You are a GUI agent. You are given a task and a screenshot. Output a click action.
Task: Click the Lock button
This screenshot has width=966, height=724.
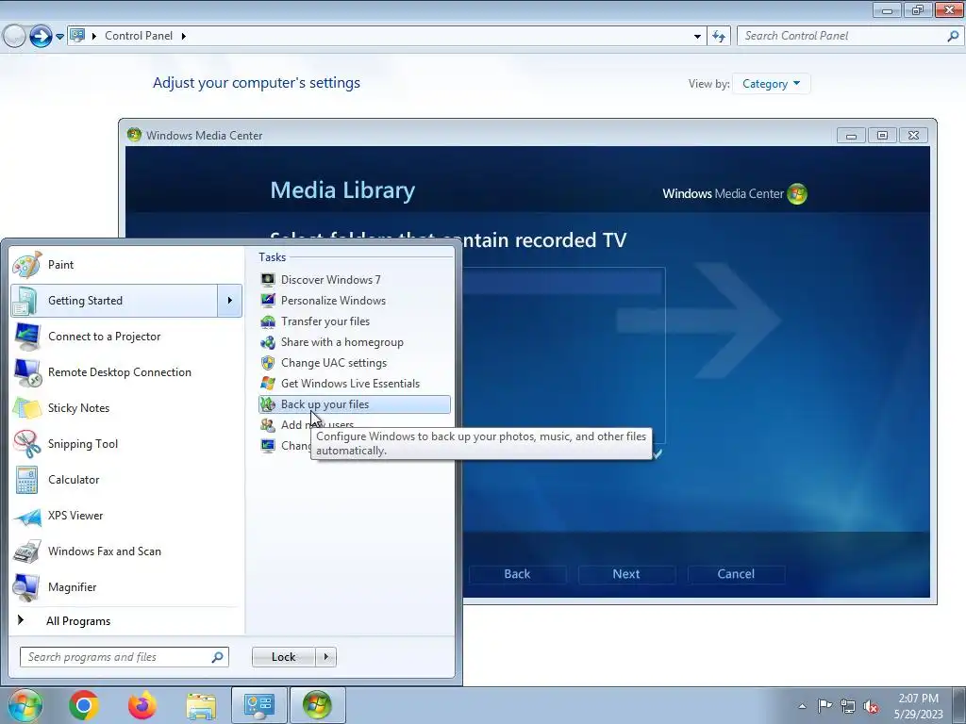(283, 657)
